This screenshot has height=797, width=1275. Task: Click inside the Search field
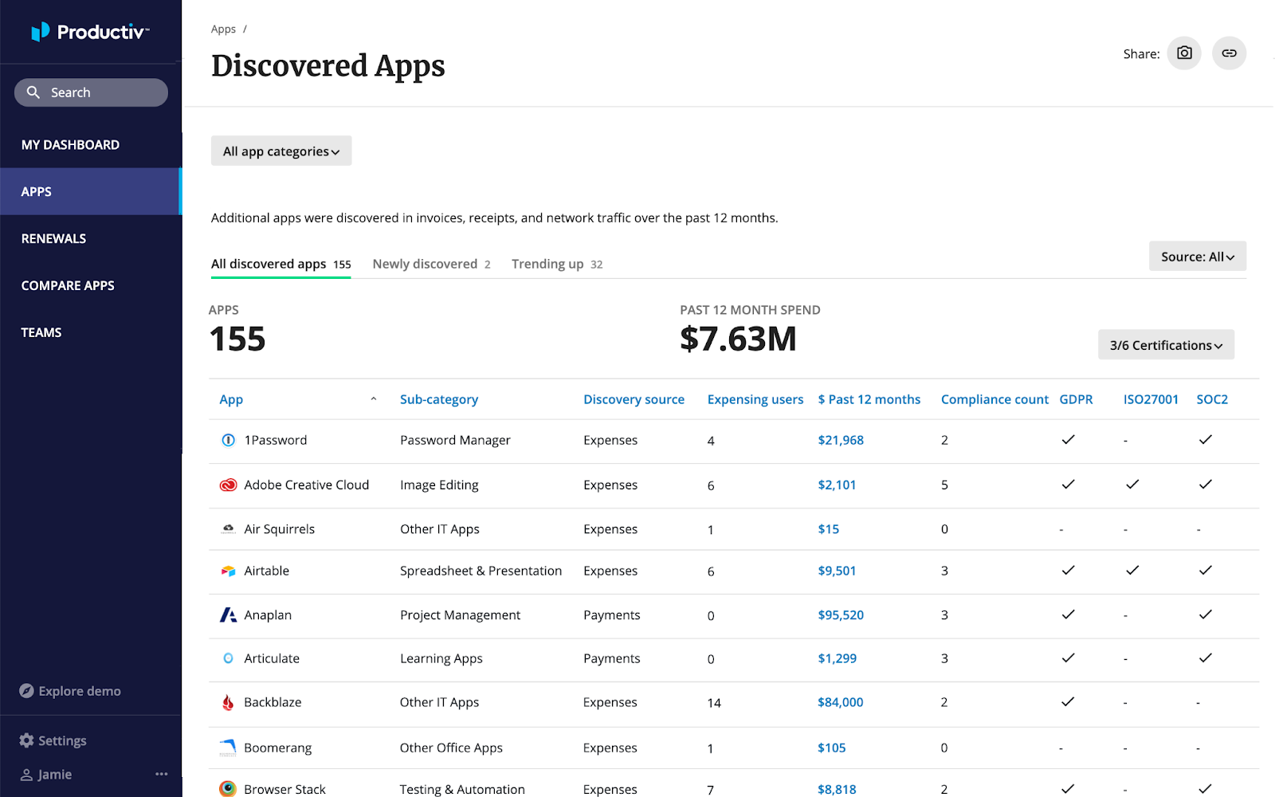tap(90, 92)
